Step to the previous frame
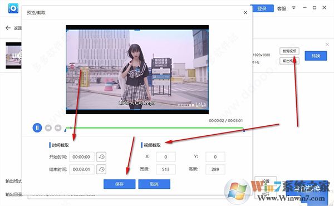334x206 pixels. pos(48,128)
